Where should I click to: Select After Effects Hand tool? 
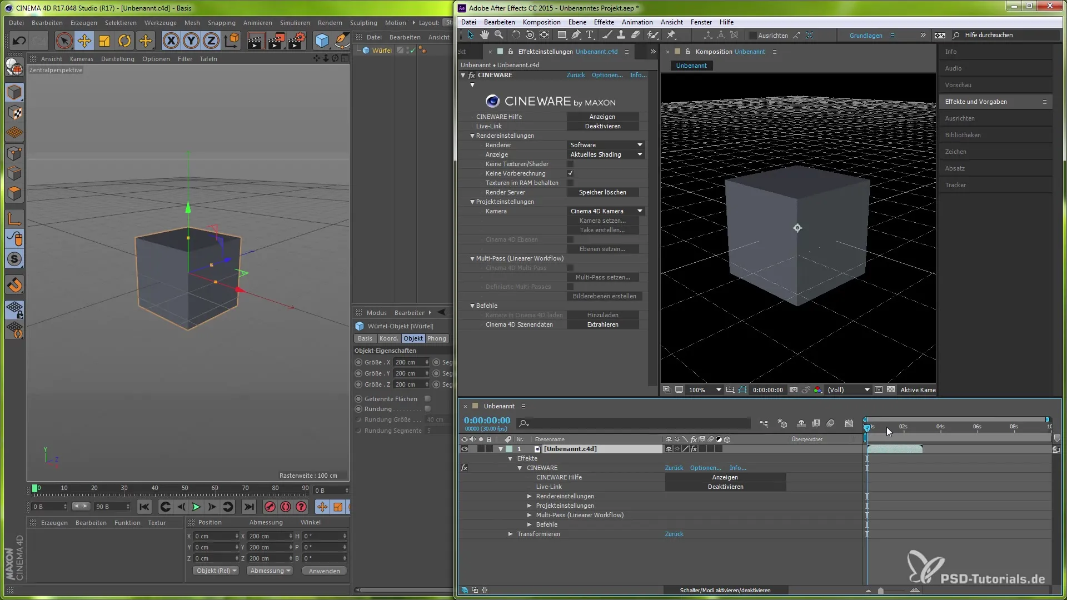[485, 35]
